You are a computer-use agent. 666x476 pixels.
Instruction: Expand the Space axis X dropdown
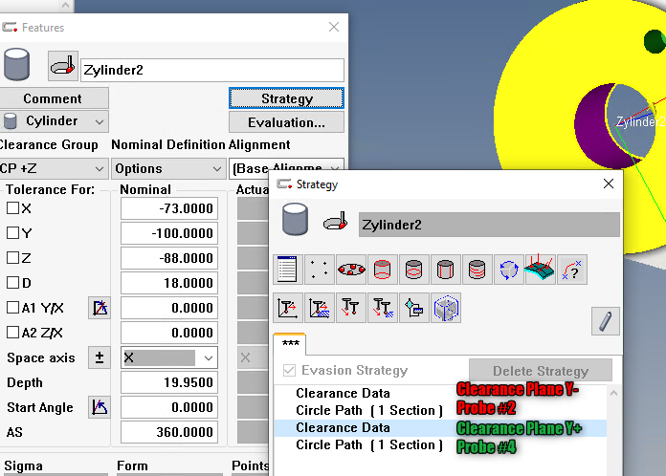[209, 357]
